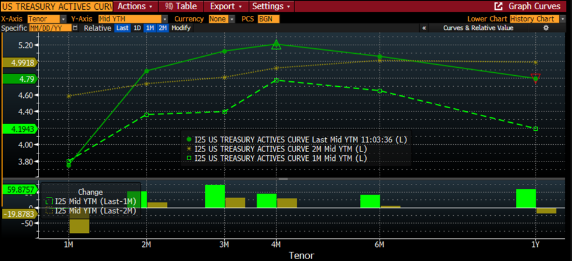572x261 pixels.
Task: Click the PCS BGN field
Action: (268, 19)
